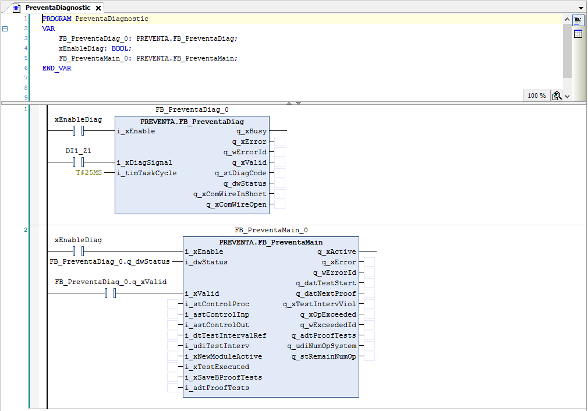The image size is (588, 411).
Task: Click empty output box for q_xComWireOpen
Action: [280, 204]
